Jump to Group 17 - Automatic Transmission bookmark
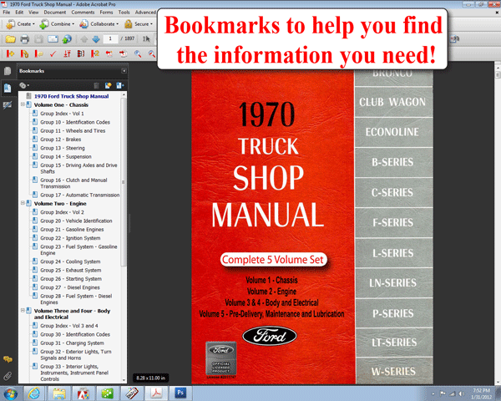501x401 pixels. (79, 195)
